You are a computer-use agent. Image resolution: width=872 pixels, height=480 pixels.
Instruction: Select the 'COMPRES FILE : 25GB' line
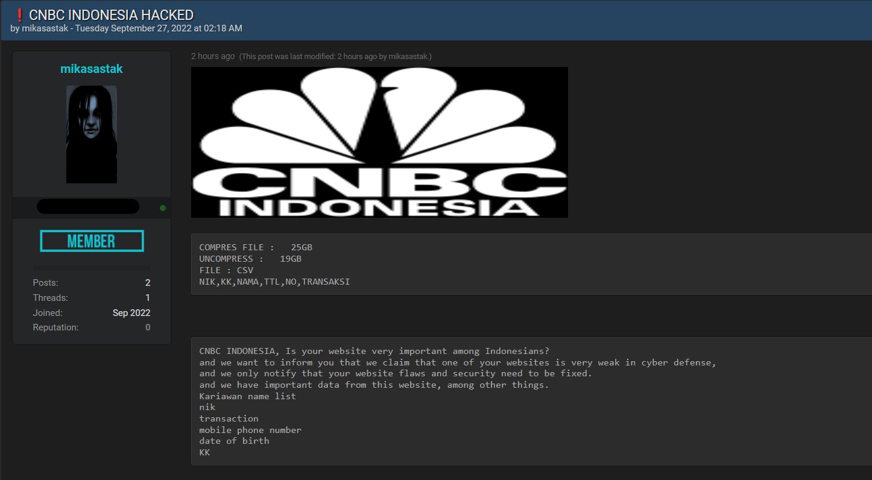click(256, 248)
